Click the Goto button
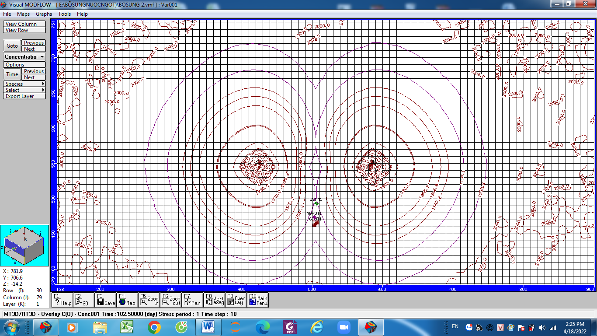597x336 pixels. tap(12, 45)
